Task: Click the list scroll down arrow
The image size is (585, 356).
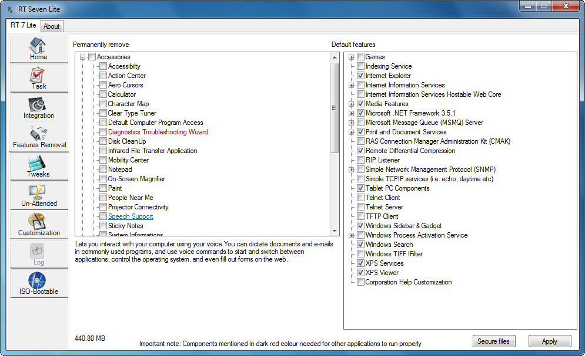Action: point(335,230)
